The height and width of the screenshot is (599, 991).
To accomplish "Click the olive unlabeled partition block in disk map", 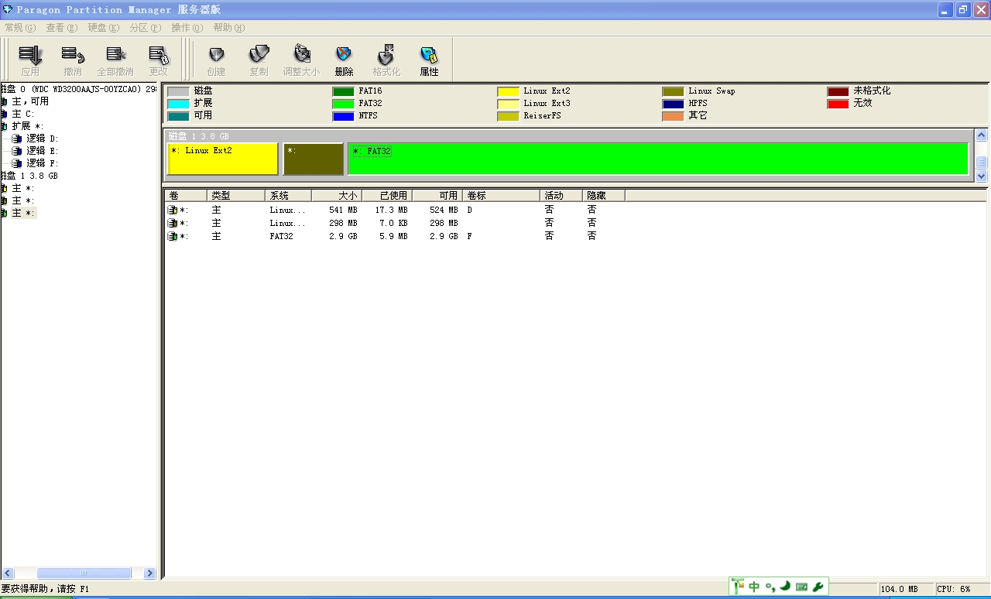I will pyautogui.click(x=314, y=159).
